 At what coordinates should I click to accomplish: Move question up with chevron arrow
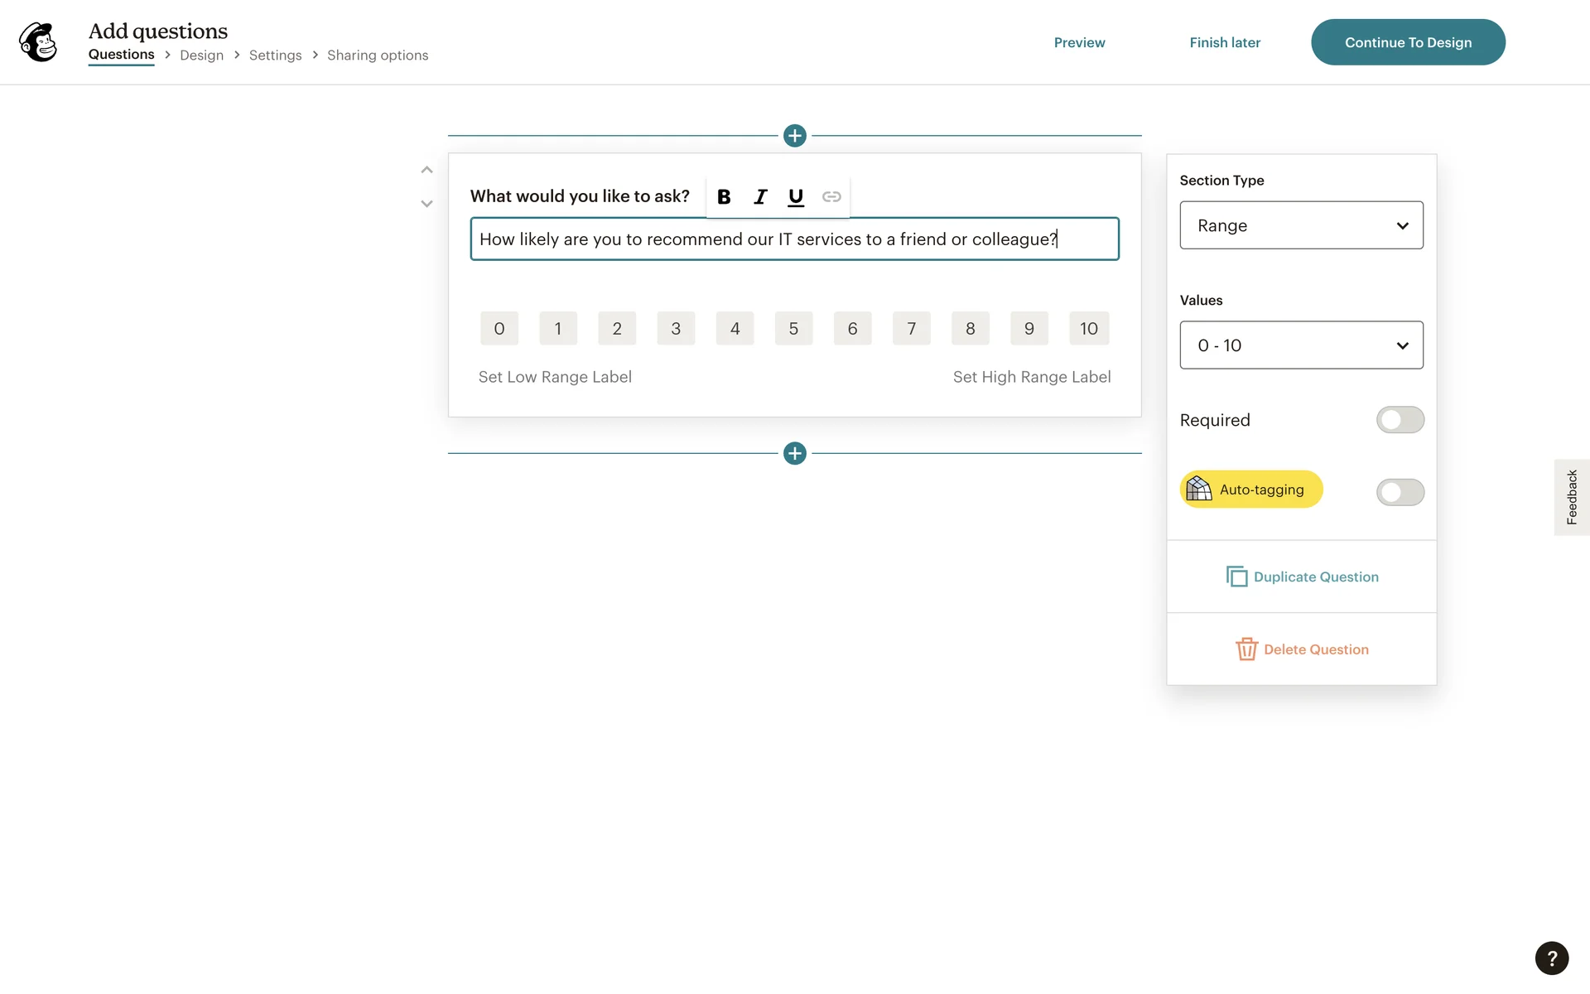click(x=426, y=170)
